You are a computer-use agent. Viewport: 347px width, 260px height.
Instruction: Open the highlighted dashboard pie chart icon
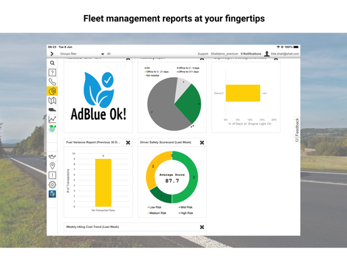point(52,91)
